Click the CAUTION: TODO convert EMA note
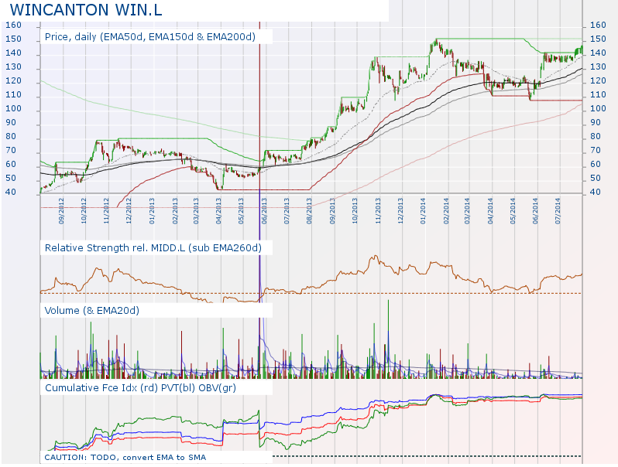 pyautogui.click(x=125, y=457)
